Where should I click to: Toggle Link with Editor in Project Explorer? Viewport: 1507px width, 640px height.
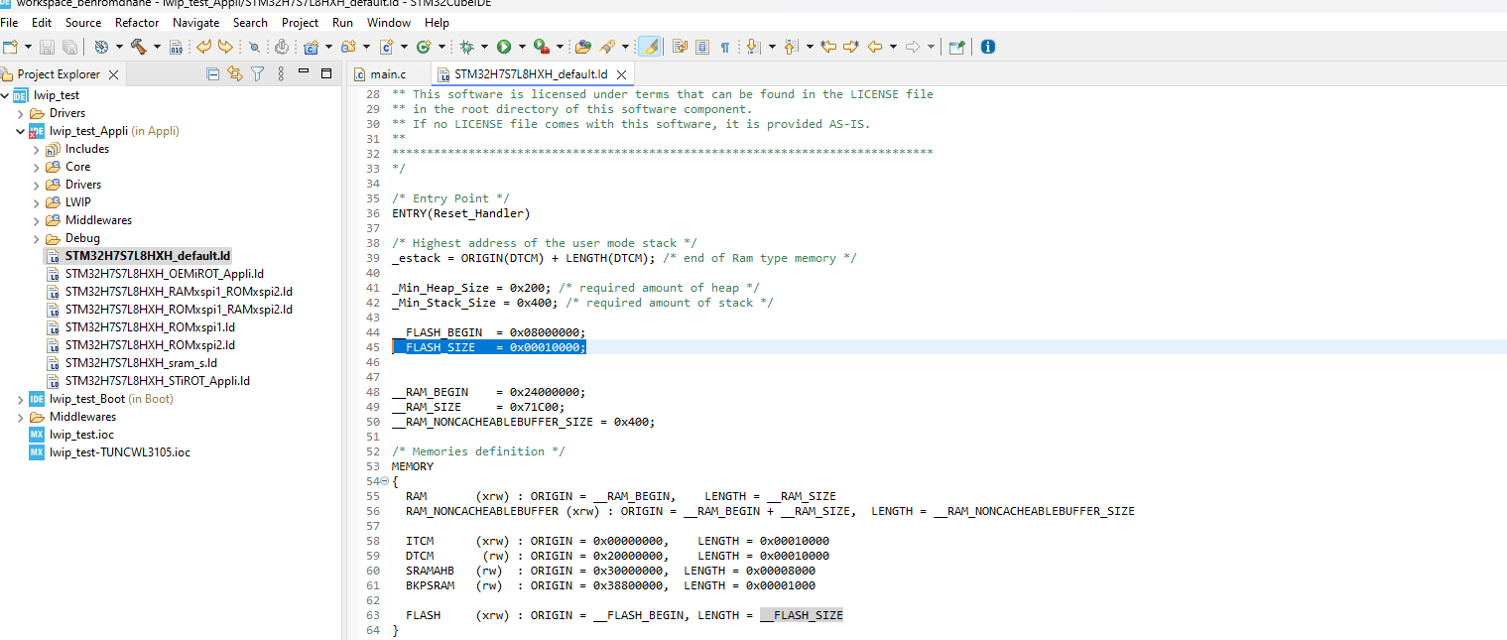(234, 73)
